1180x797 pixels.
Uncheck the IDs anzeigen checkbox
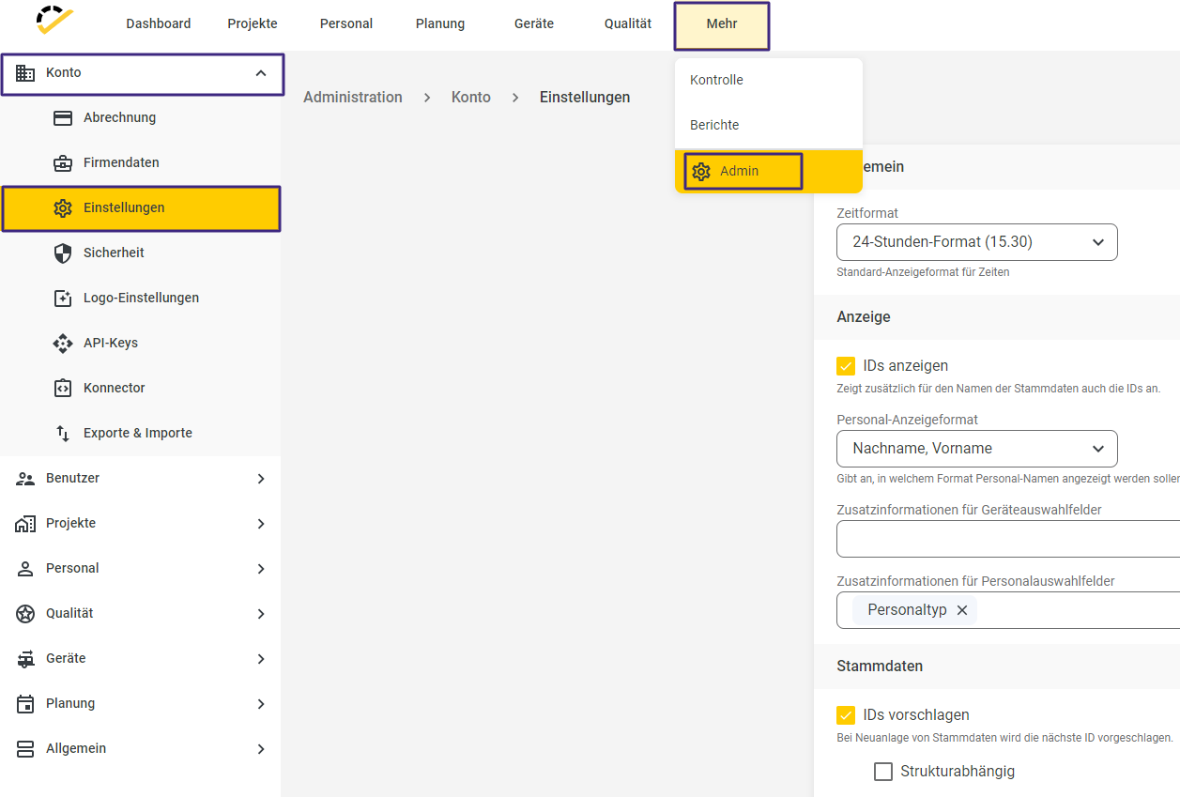846,366
